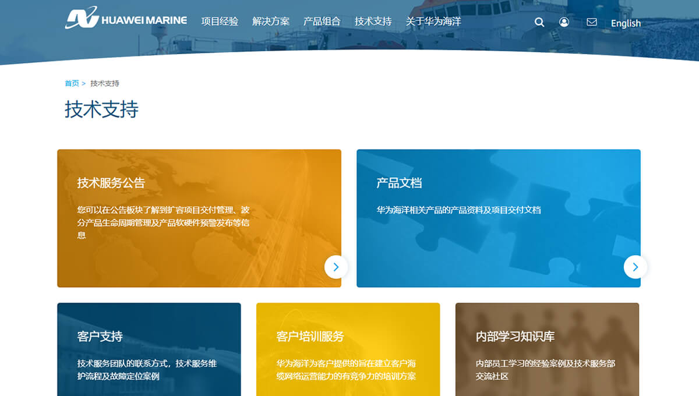The width and height of the screenshot is (699, 396).
Task: Click arrow button on 技术服务公告 card
Action: [x=336, y=267]
